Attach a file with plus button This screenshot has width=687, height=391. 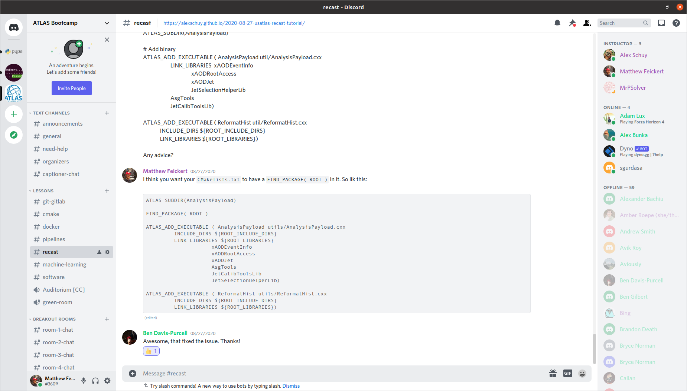(x=133, y=374)
